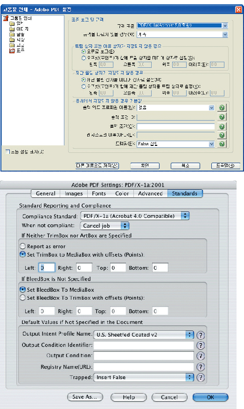Screen dimensions: 244x409
Task: Click the top-level job options icon in Korean dialog tree
Action: click(6, 18)
